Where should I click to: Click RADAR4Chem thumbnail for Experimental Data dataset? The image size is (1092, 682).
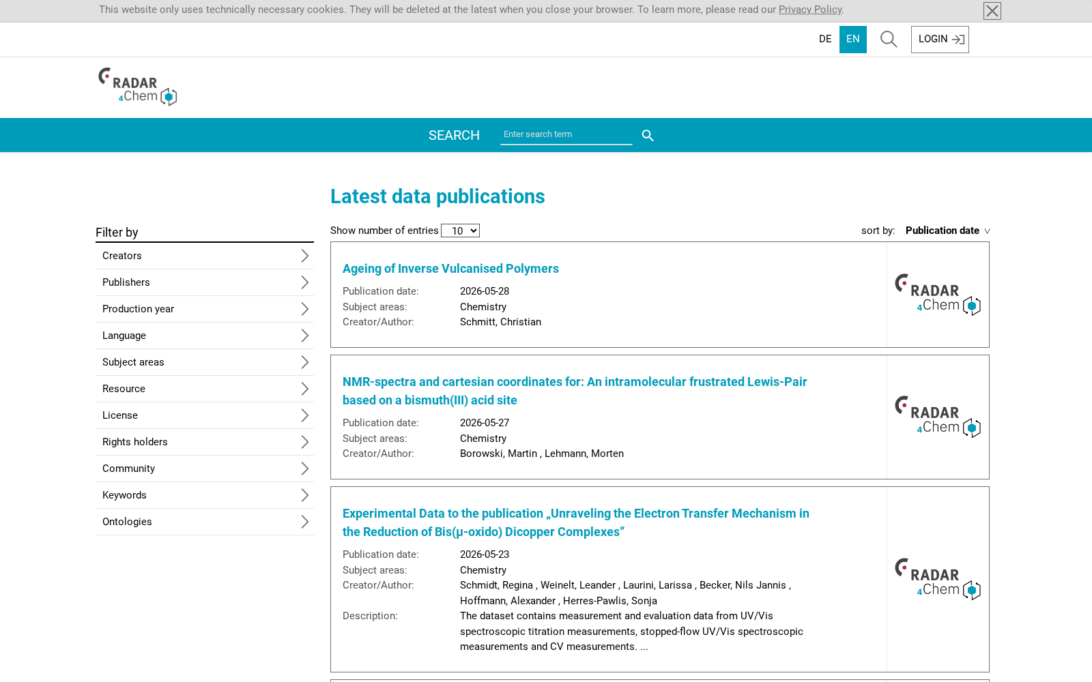(938, 579)
